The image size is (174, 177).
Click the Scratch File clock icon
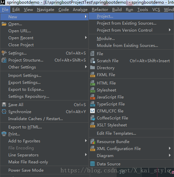point(92,61)
